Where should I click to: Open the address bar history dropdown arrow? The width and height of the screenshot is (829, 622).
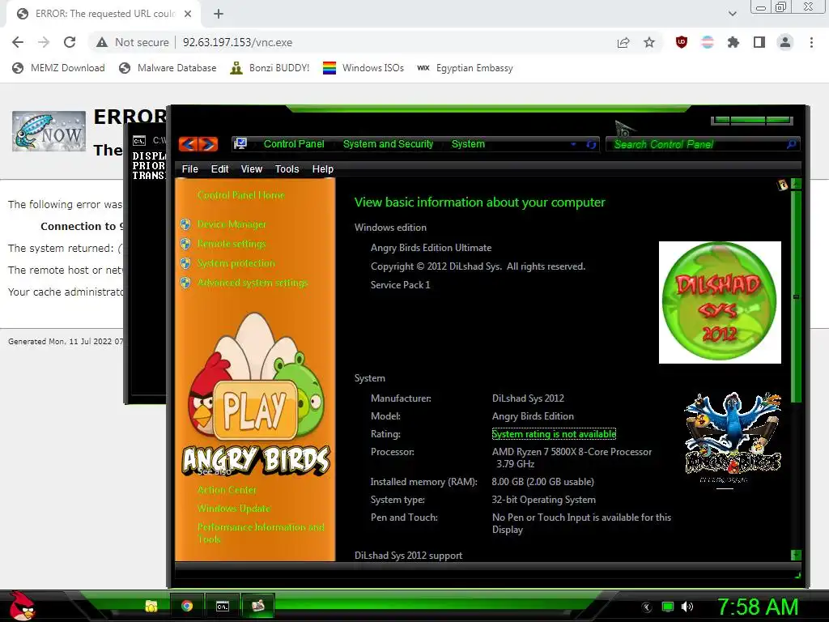pos(574,144)
